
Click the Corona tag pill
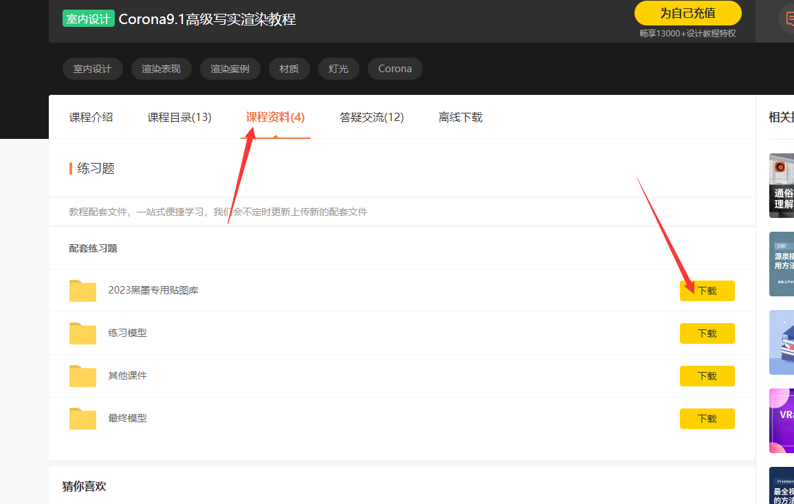click(395, 69)
